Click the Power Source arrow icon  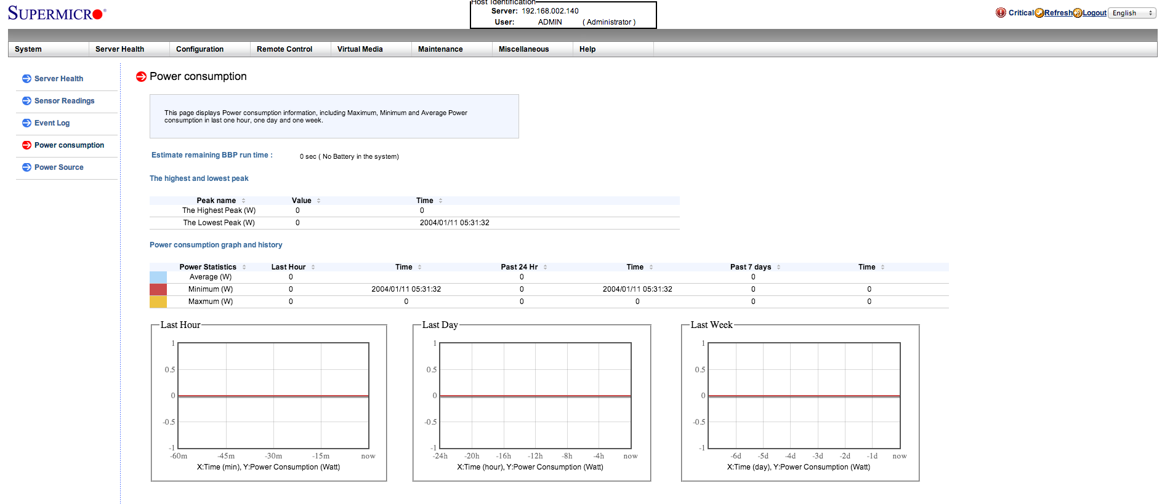pyautogui.click(x=26, y=167)
